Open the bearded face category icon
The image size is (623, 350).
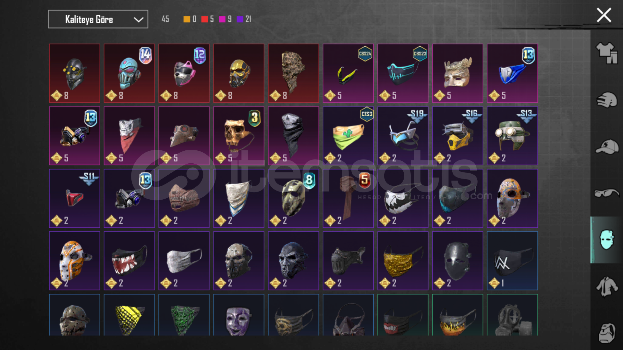pyautogui.click(x=607, y=333)
